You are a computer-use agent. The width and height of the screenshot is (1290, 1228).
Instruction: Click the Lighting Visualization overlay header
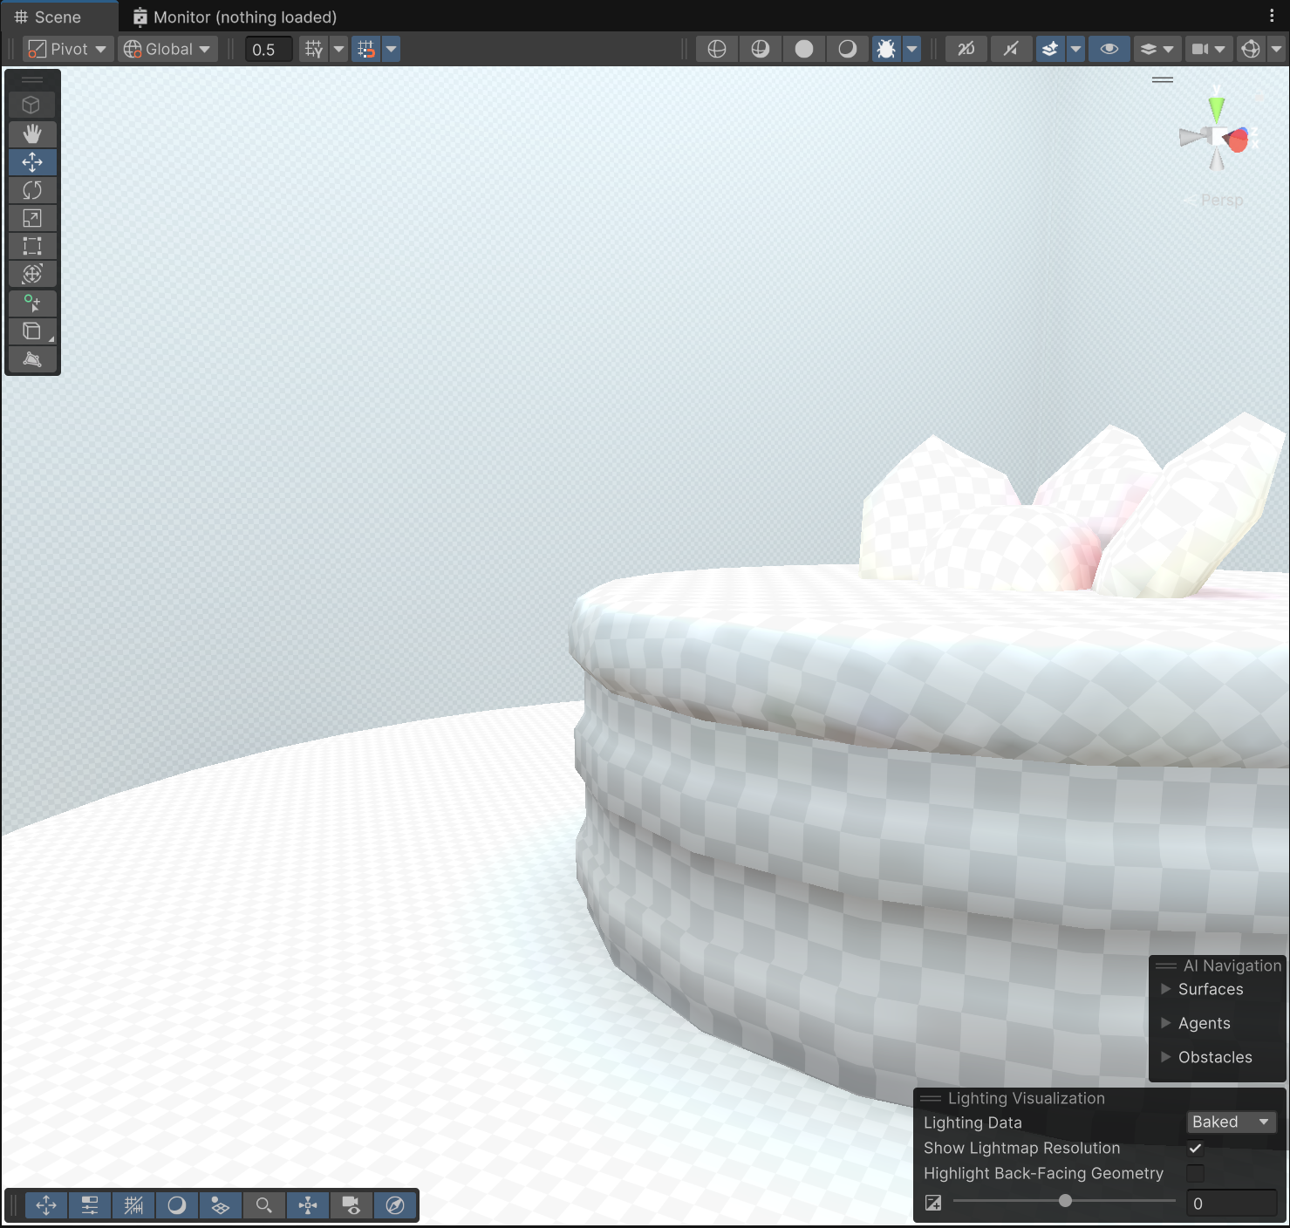pos(1099,1098)
